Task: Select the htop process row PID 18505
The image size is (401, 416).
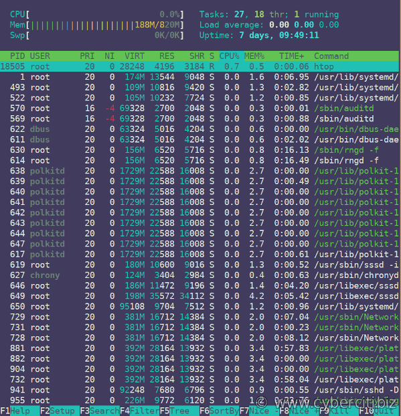Action: (199, 66)
